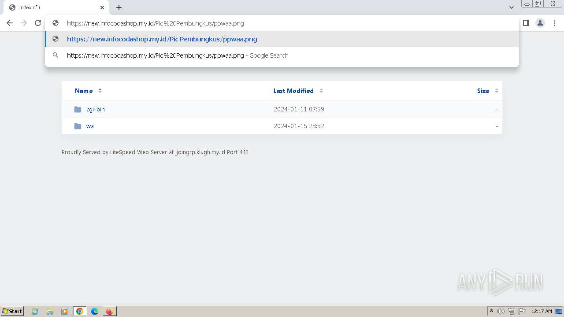Switch to Chrome in the taskbar
Viewport: 564px width, 317px height.
pyautogui.click(x=80, y=311)
